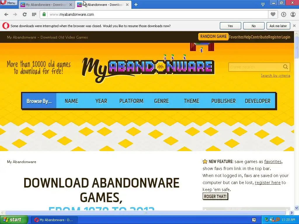Click the horizontal scrollbar thumb

click(x=145, y=213)
